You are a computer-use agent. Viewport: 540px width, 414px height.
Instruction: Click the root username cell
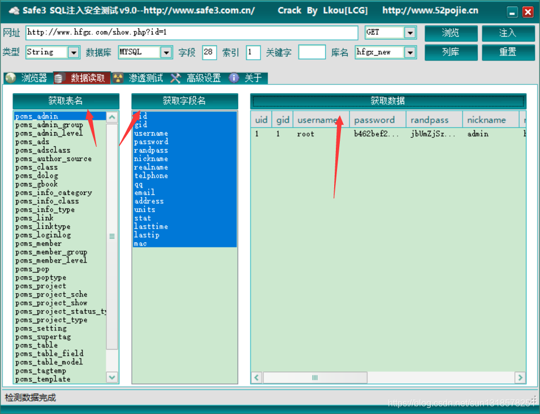pyautogui.click(x=305, y=134)
